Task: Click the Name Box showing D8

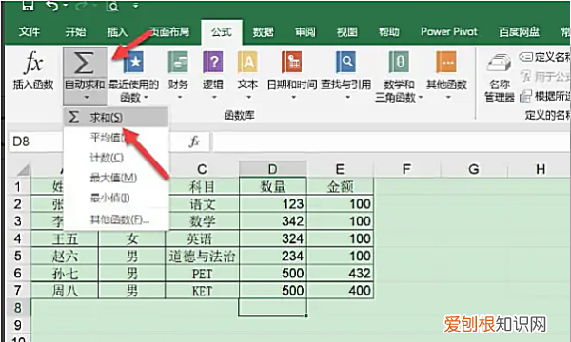Action: 36,142
